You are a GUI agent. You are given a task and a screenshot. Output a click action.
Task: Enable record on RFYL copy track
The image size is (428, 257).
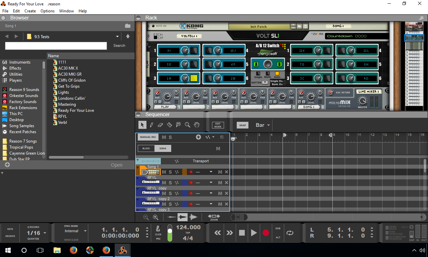(191, 193)
